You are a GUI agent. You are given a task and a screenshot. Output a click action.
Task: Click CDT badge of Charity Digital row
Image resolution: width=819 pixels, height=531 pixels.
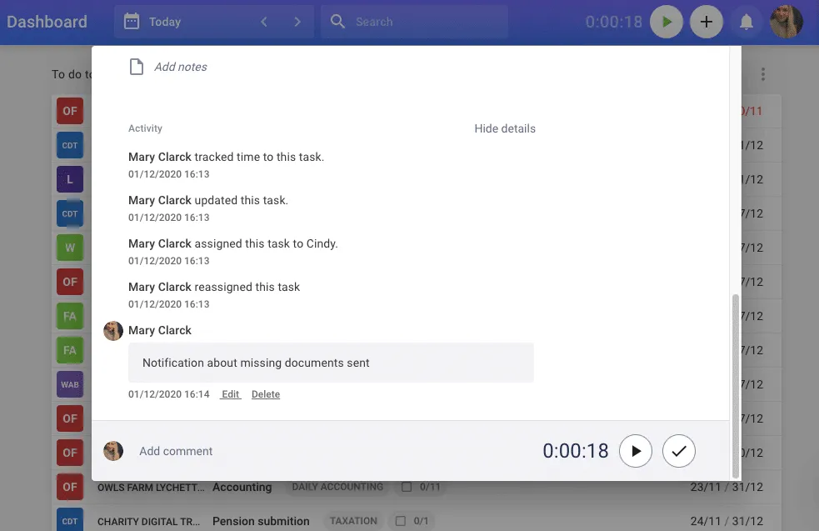coord(70,520)
